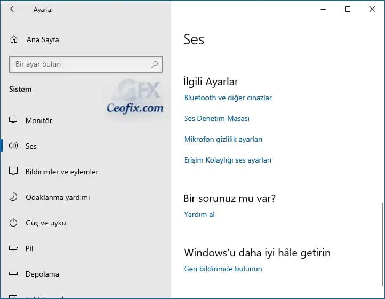
Task: Click the Ses speaker icon
Action: 14,146
